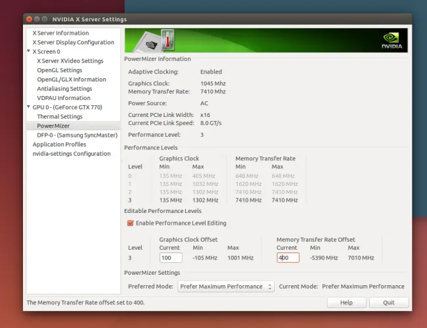Click status text about offset set to 400

85,302
